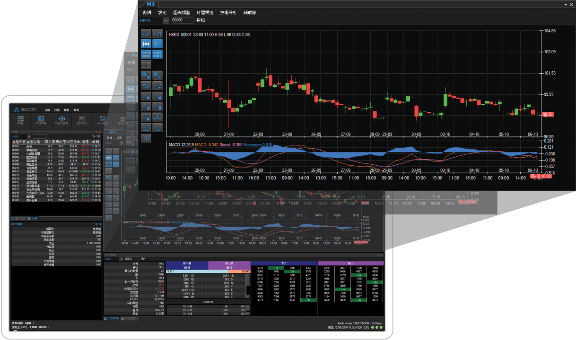Click the undo arrow icon in large chart
Image resolution: width=576 pixels, height=340 pixels.
pos(146,86)
